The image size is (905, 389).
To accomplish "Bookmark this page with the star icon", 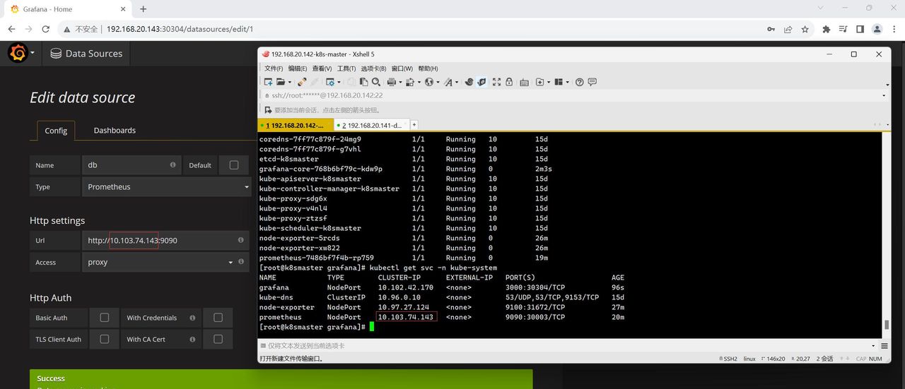I will click(805, 29).
